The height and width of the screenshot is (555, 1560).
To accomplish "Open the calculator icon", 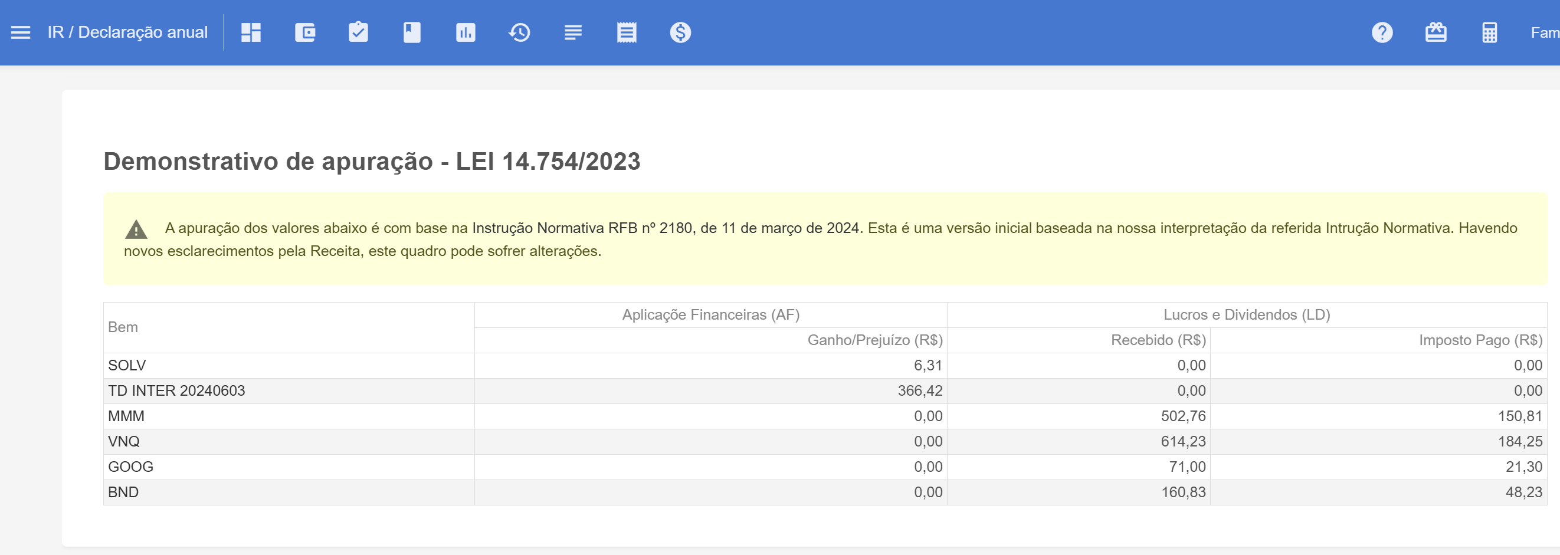I will pyautogui.click(x=1489, y=32).
